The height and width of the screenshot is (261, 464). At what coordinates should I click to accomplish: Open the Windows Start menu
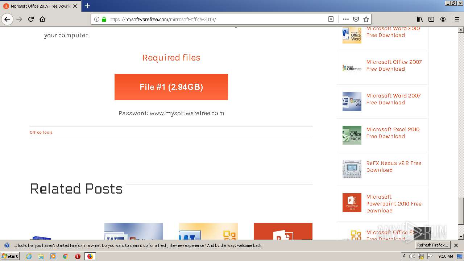point(10,256)
